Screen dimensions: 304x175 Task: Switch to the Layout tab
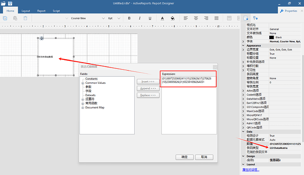tap(26, 11)
